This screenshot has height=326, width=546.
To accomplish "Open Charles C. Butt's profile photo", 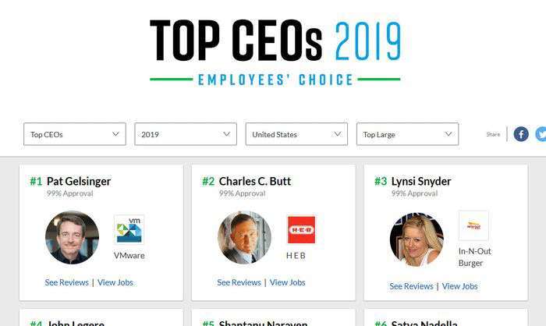I will coord(244,237).
